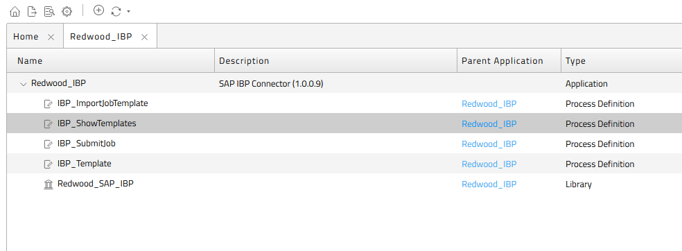Select the IBP_ImportJobTemplate row
682x251 pixels.
344,103
